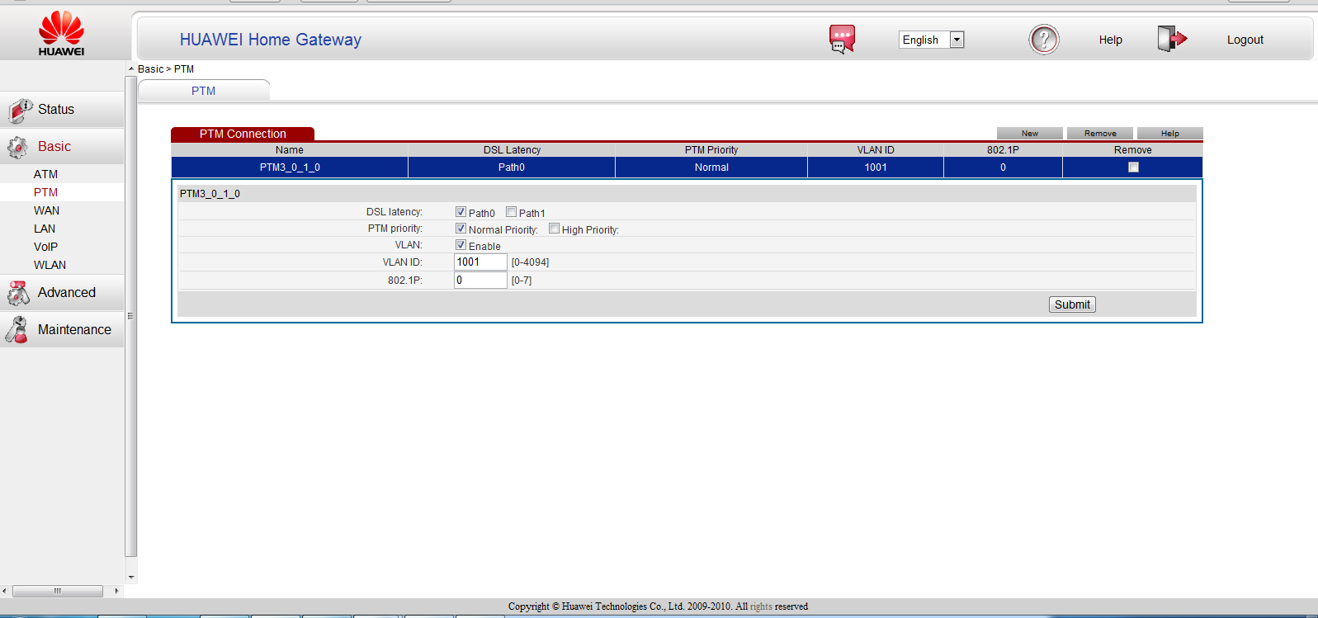Image resolution: width=1318 pixels, height=618 pixels.
Task: Go to the LAN page
Action: point(45,229)
